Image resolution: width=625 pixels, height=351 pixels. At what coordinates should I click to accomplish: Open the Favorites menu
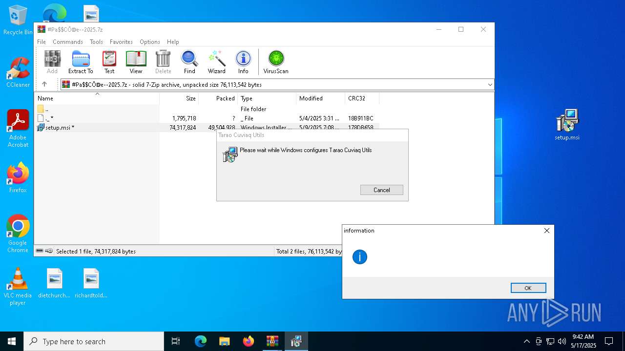[121, 42]
